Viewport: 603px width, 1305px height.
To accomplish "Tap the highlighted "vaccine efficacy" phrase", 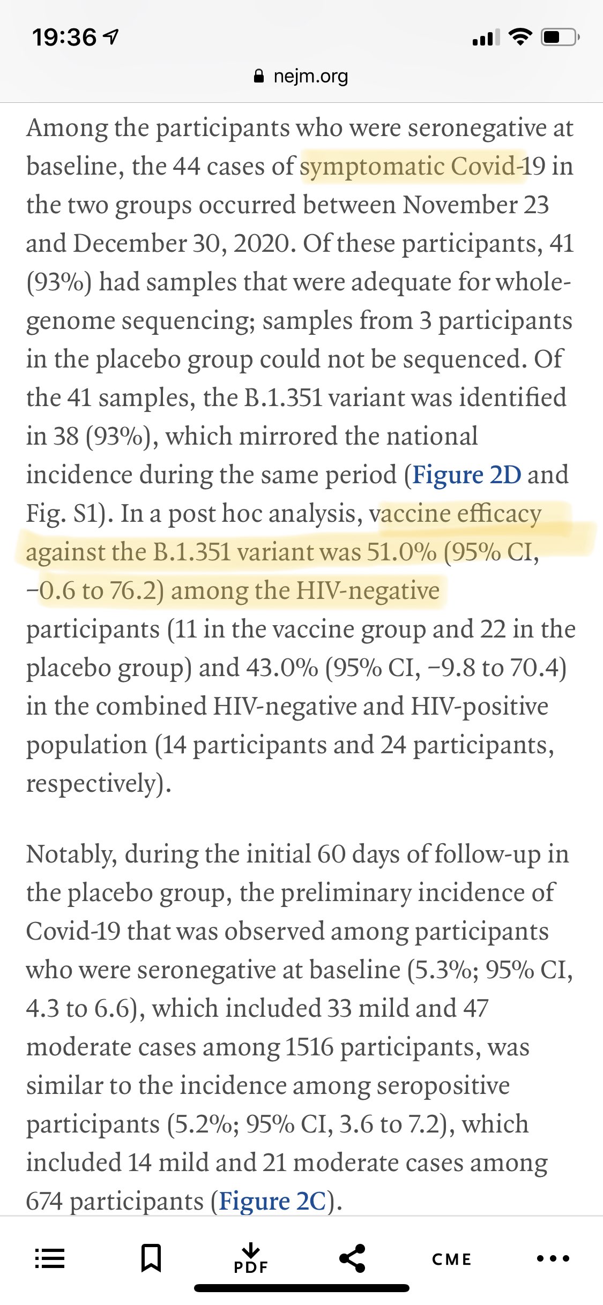I will tap(461, 514).
